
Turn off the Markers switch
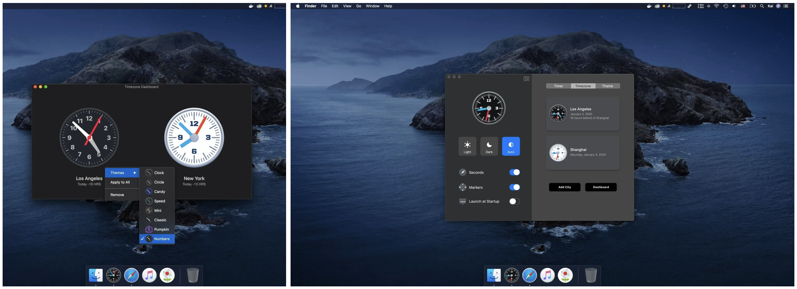514,187
